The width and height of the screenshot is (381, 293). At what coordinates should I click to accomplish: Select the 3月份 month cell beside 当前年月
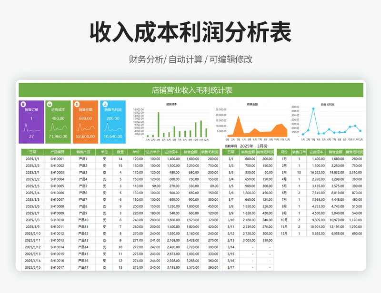point(262,146)
